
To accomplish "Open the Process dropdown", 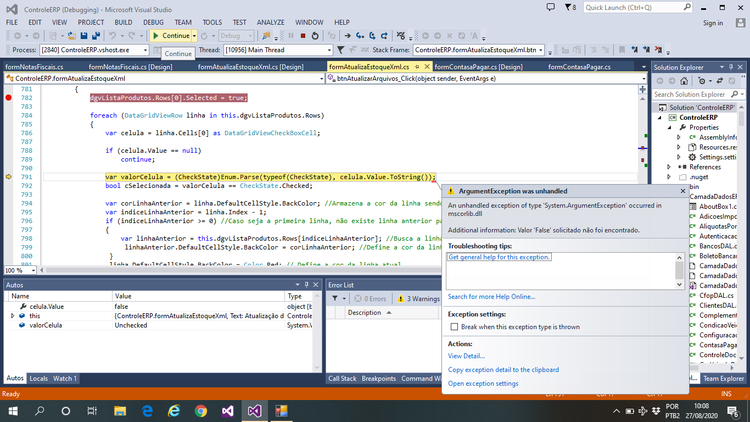I will pyautogui.click(x=145, y=50).
